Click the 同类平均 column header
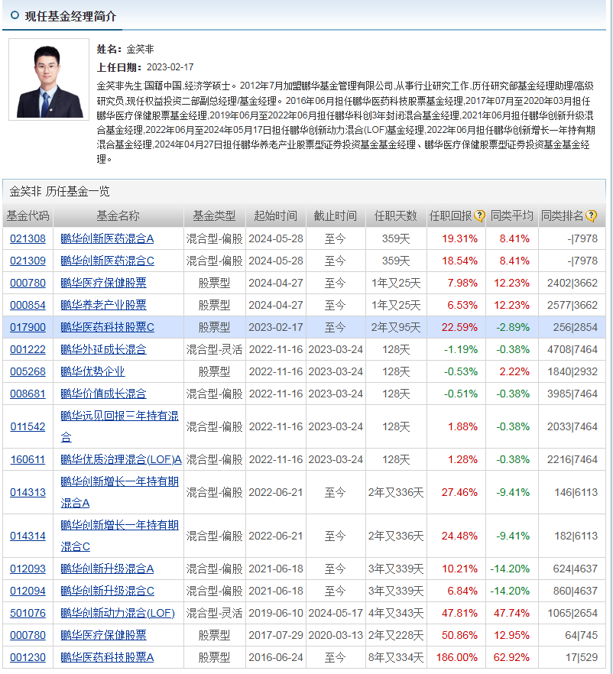The width and height of the screenshot is (613, 674). [x=512, y=215]
